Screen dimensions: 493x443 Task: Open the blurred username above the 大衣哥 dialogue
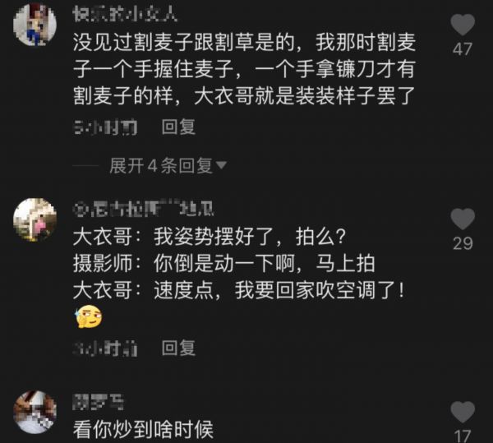[x=143, y=208]
